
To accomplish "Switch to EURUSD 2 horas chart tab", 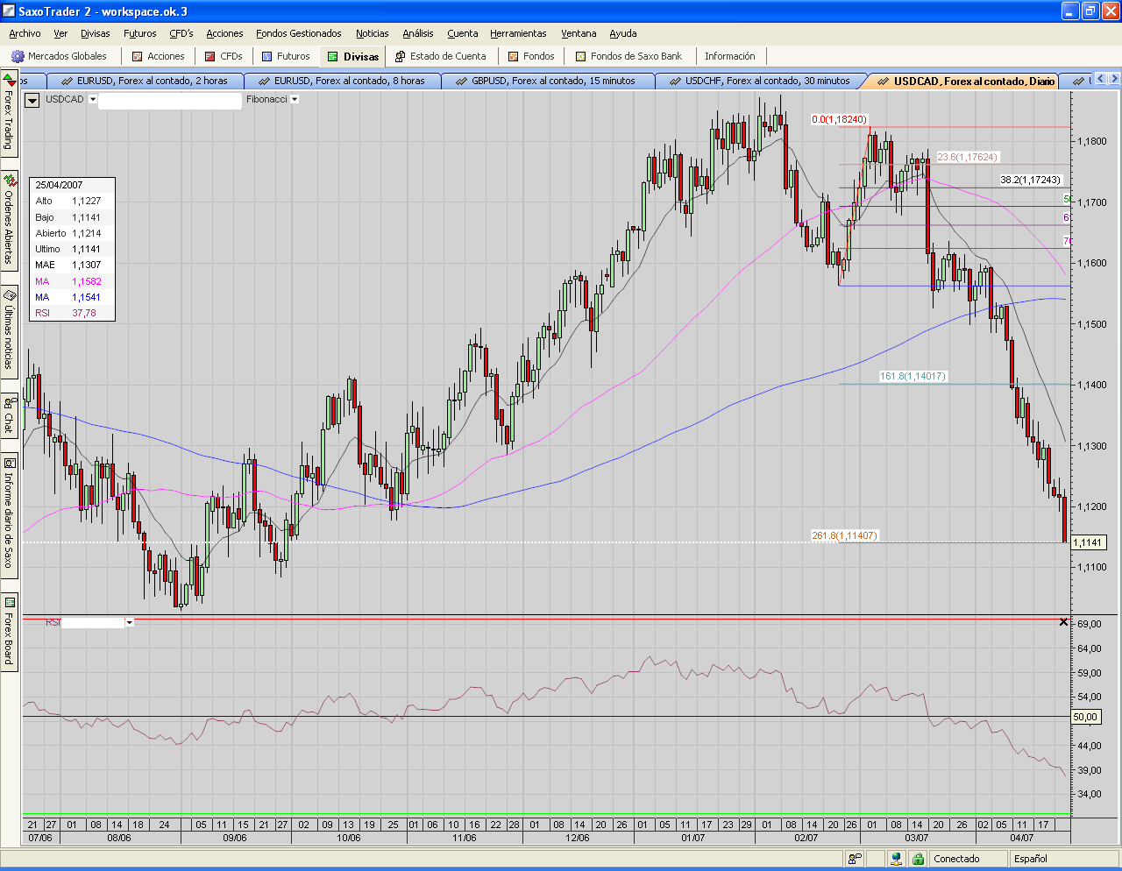I will click(145, 81).
